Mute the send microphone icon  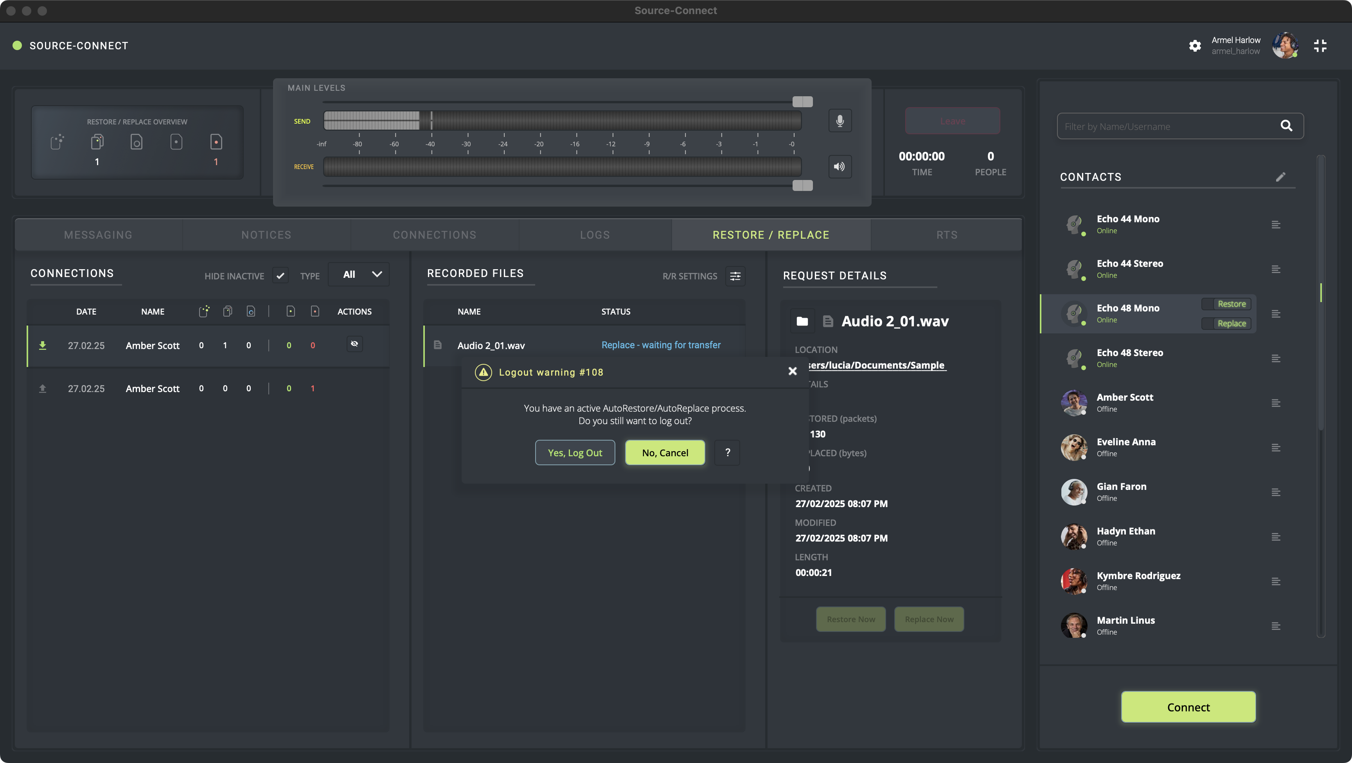[x=840, y=121]
